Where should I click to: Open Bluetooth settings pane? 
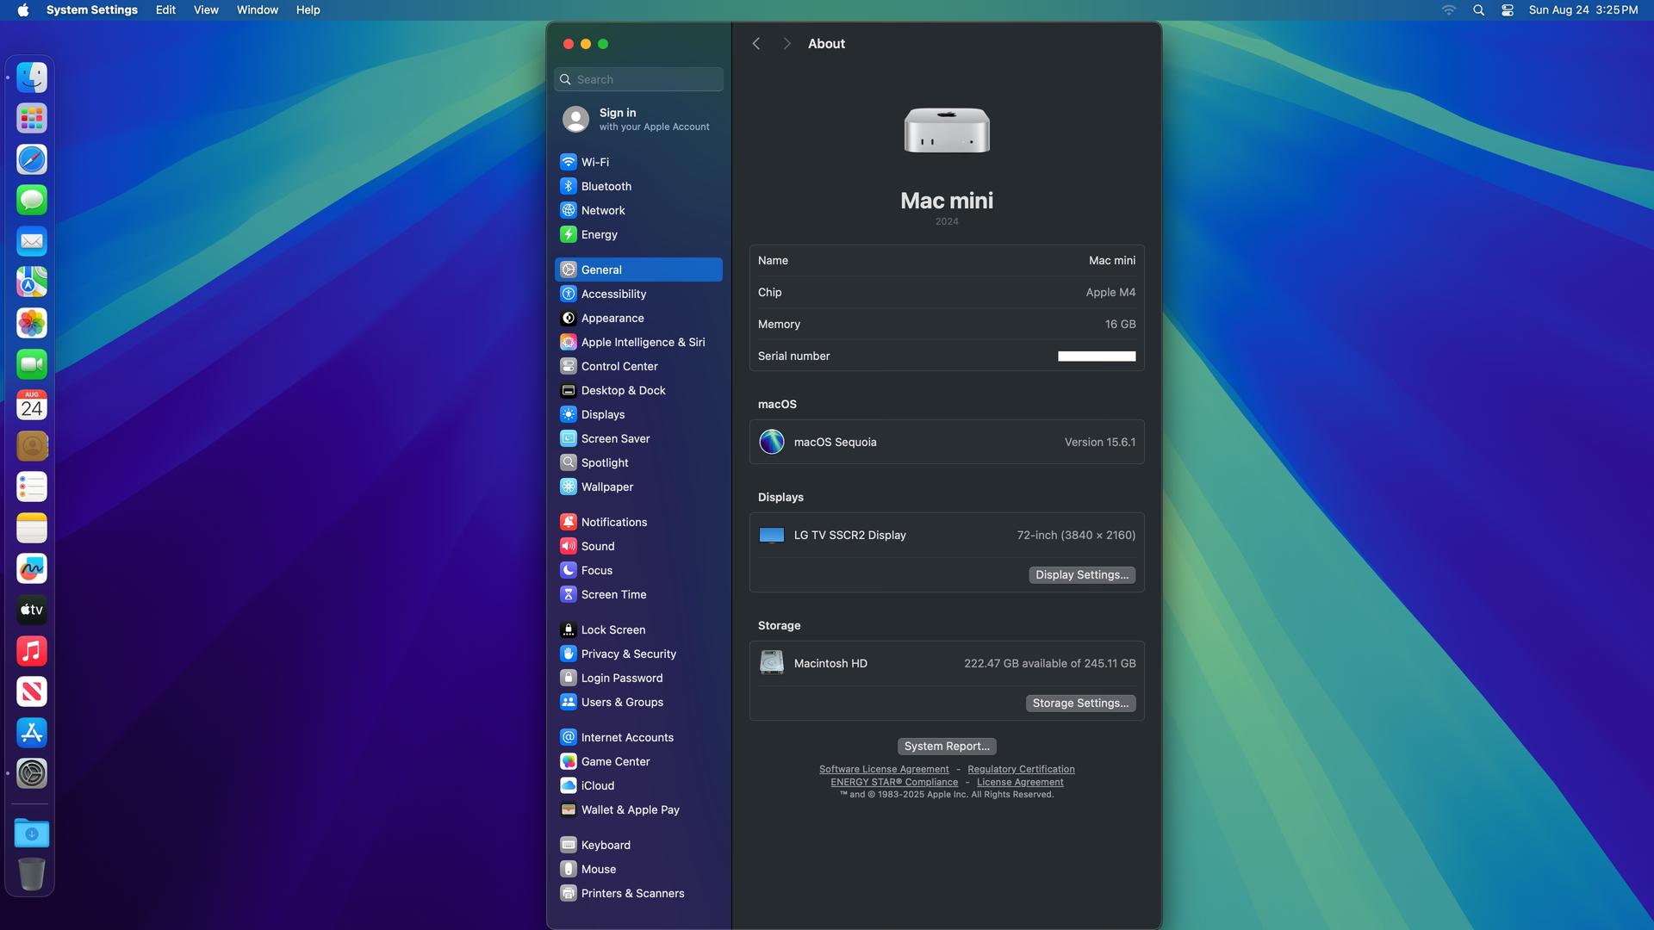point(638,186)
